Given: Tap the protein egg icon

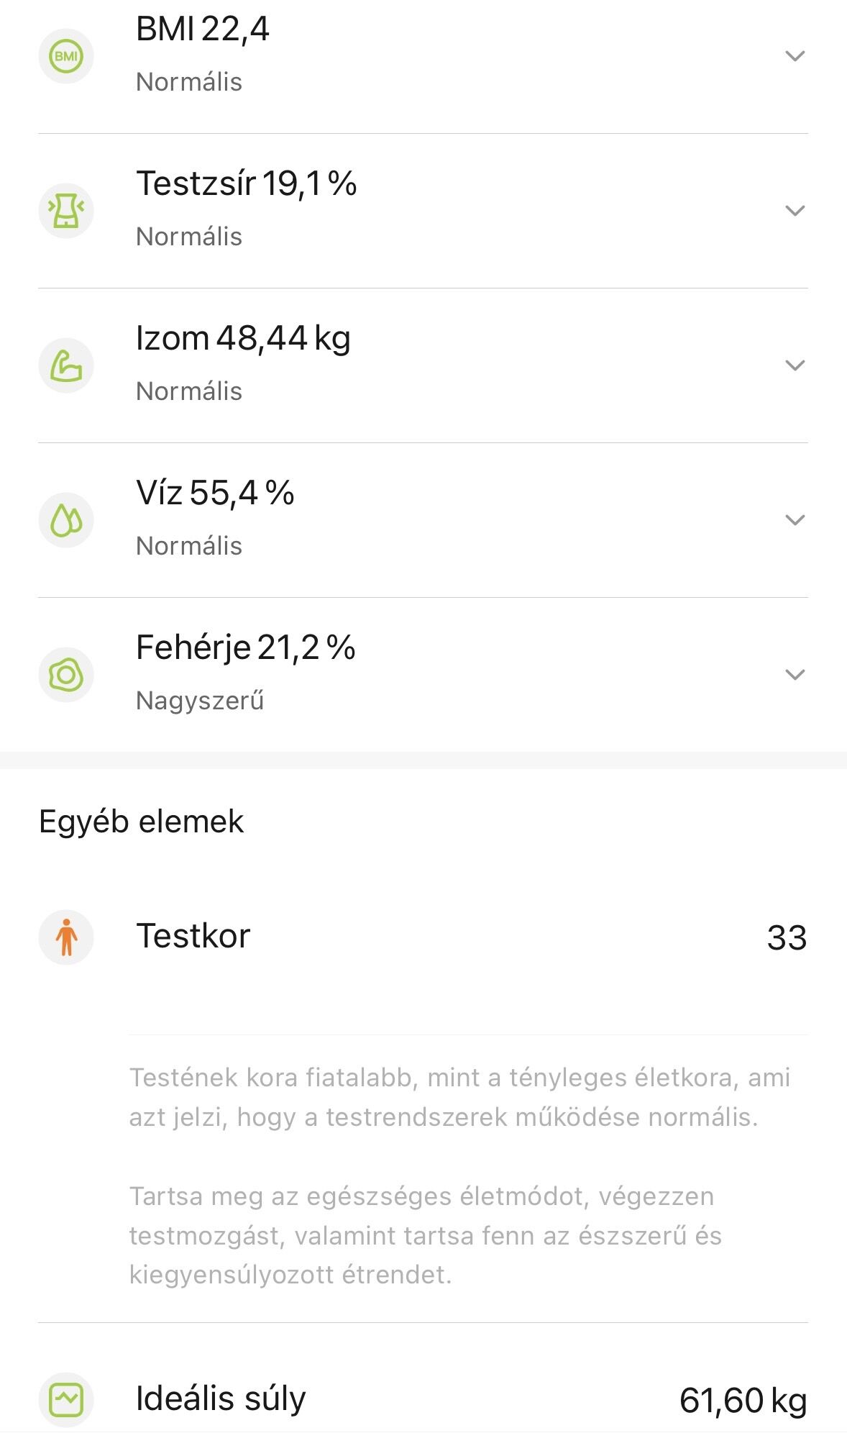Looking at the screenshot, I should click(66, 675).
